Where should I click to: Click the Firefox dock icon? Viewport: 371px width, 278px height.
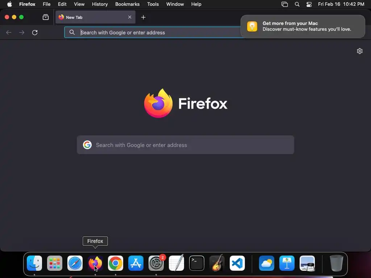tap(95, 263)
